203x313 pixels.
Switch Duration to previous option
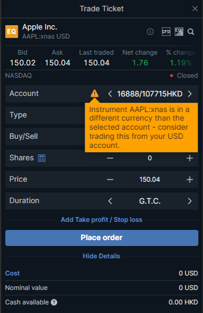110,201
